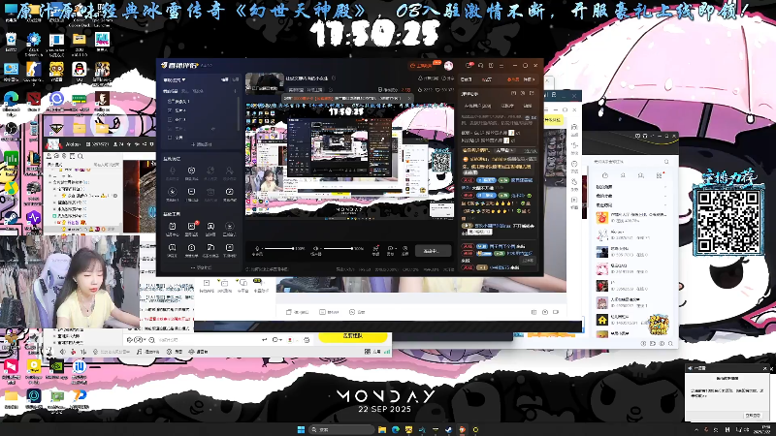Open File Explorer from the taskbar
Screen dimensions: 776x436
click(381, 429)
